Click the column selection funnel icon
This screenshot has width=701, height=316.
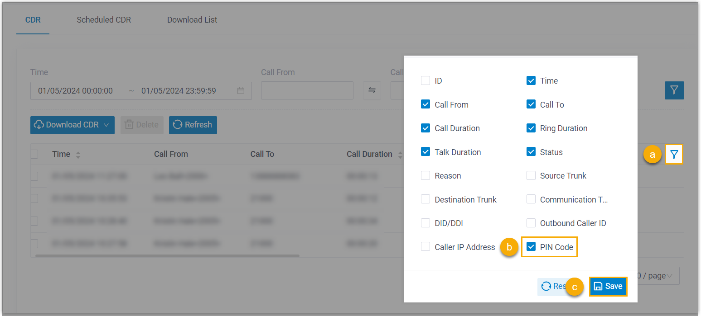click(x=674, y=154)
